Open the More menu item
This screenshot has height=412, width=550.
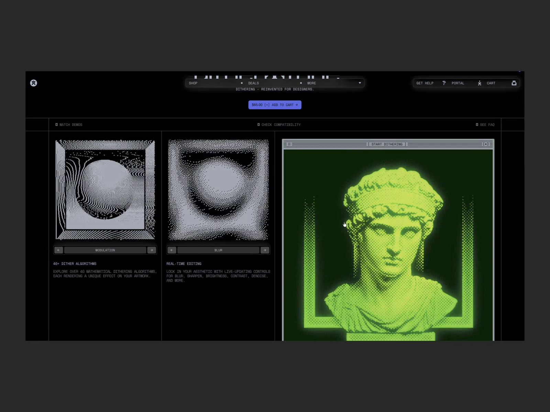(x=311, y=83)
